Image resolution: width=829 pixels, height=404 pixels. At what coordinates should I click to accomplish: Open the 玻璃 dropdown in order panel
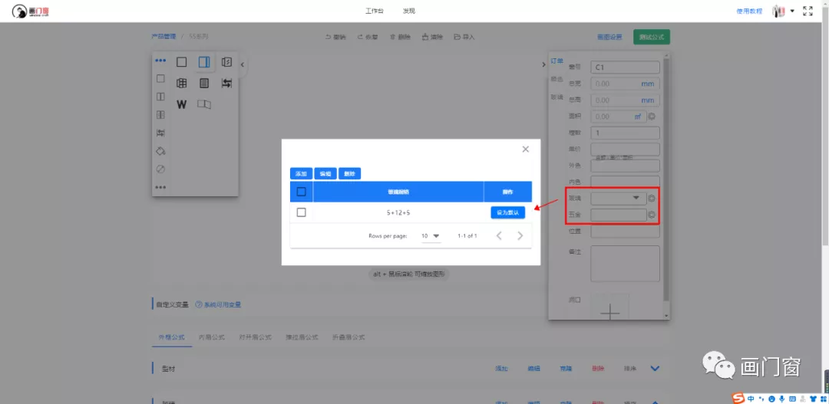618,199
